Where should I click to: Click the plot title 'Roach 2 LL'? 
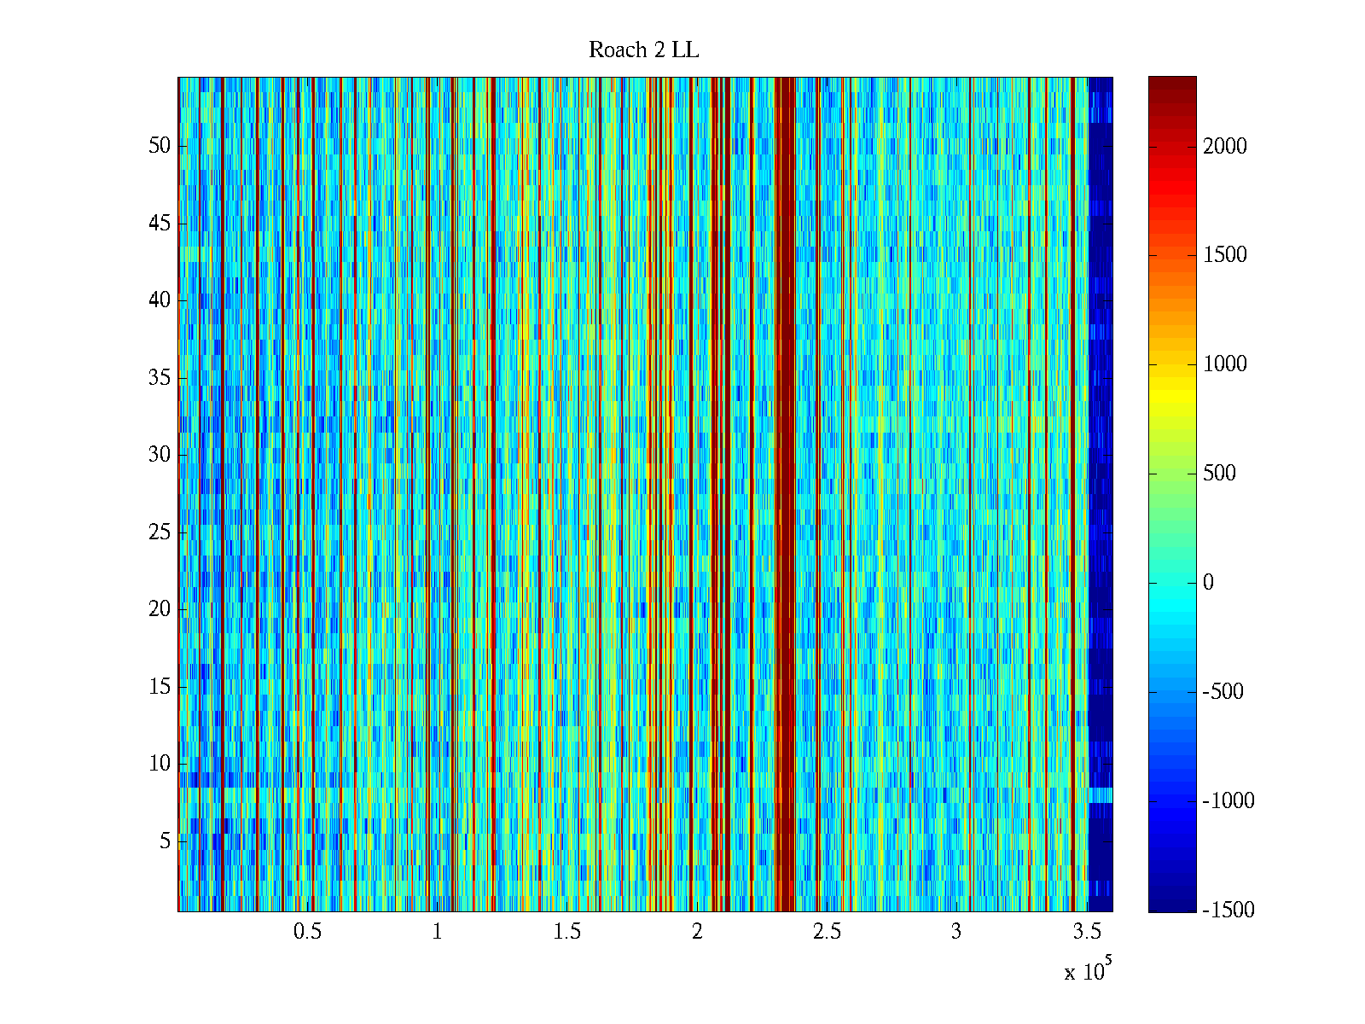point(643,50)
